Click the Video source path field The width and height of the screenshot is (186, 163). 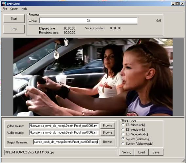click(64, 126)
